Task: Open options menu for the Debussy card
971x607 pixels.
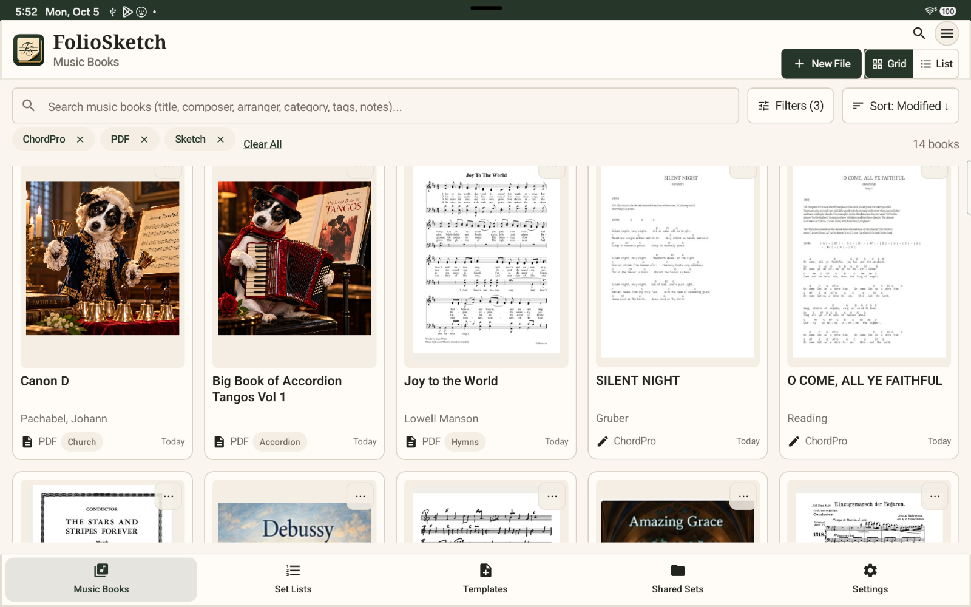Action: pos(360,497)
